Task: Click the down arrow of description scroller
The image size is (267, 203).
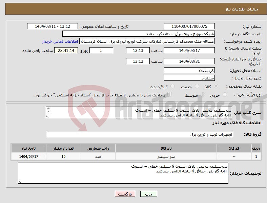Action: tap(48, 111)
